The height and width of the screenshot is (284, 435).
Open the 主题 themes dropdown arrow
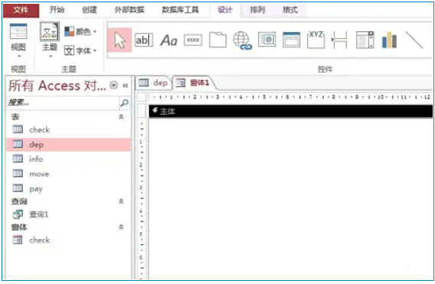50,56
